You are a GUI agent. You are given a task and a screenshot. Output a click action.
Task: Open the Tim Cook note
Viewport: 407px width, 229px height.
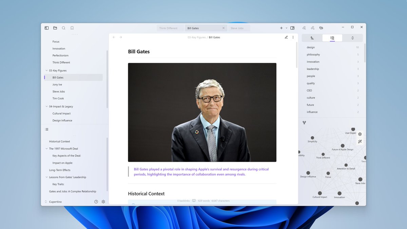point(58,98)
